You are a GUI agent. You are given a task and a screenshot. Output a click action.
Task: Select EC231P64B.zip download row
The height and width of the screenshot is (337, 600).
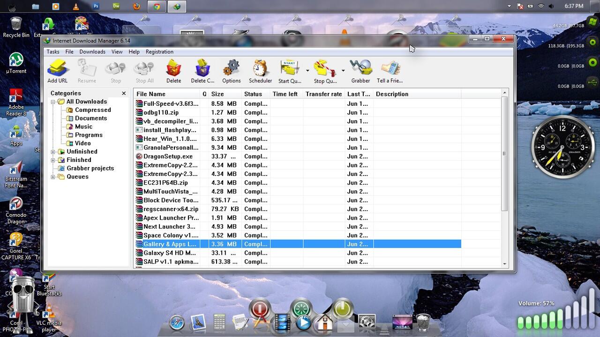pyautogui.click(x=298, y=183)
